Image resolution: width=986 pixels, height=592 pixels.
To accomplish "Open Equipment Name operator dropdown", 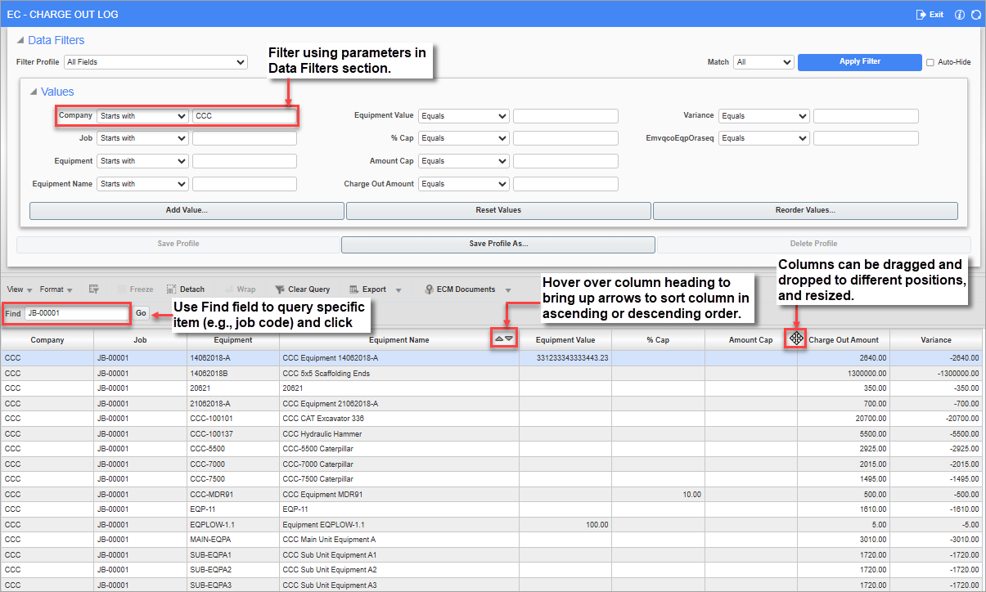I will click(x=142, y=184).
